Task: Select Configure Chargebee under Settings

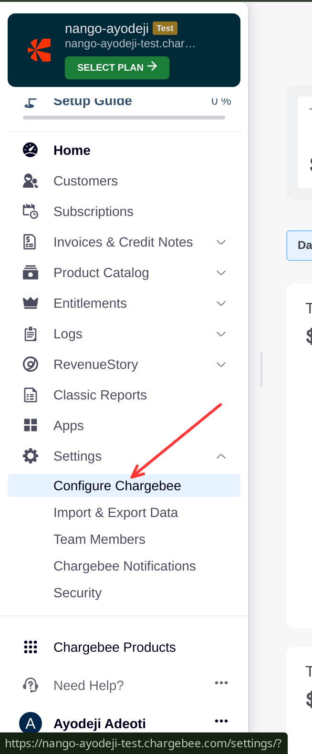Action: coord(124,485)
